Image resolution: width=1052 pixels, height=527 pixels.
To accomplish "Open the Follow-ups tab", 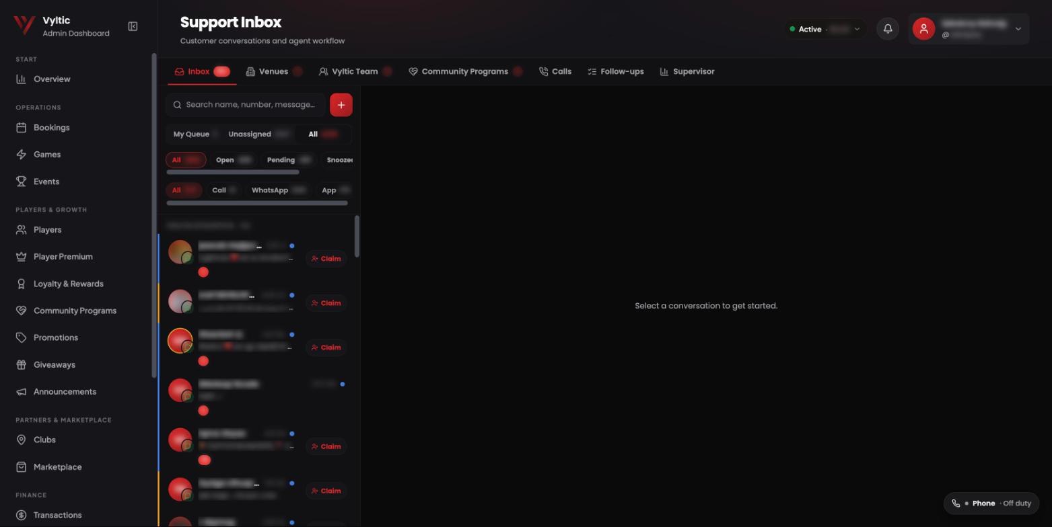I will coord(616,71).
